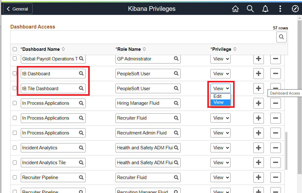This screenshot has height=193, width=302.
Task: Choose View in the open privilege list
Action: 219,102
